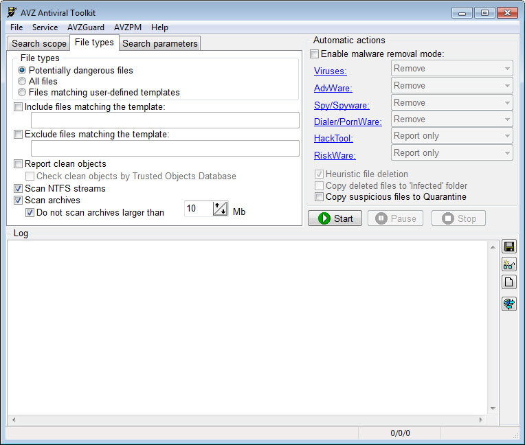
Task: Open the Viruses action dropdown
Action: tap(451, 69)
